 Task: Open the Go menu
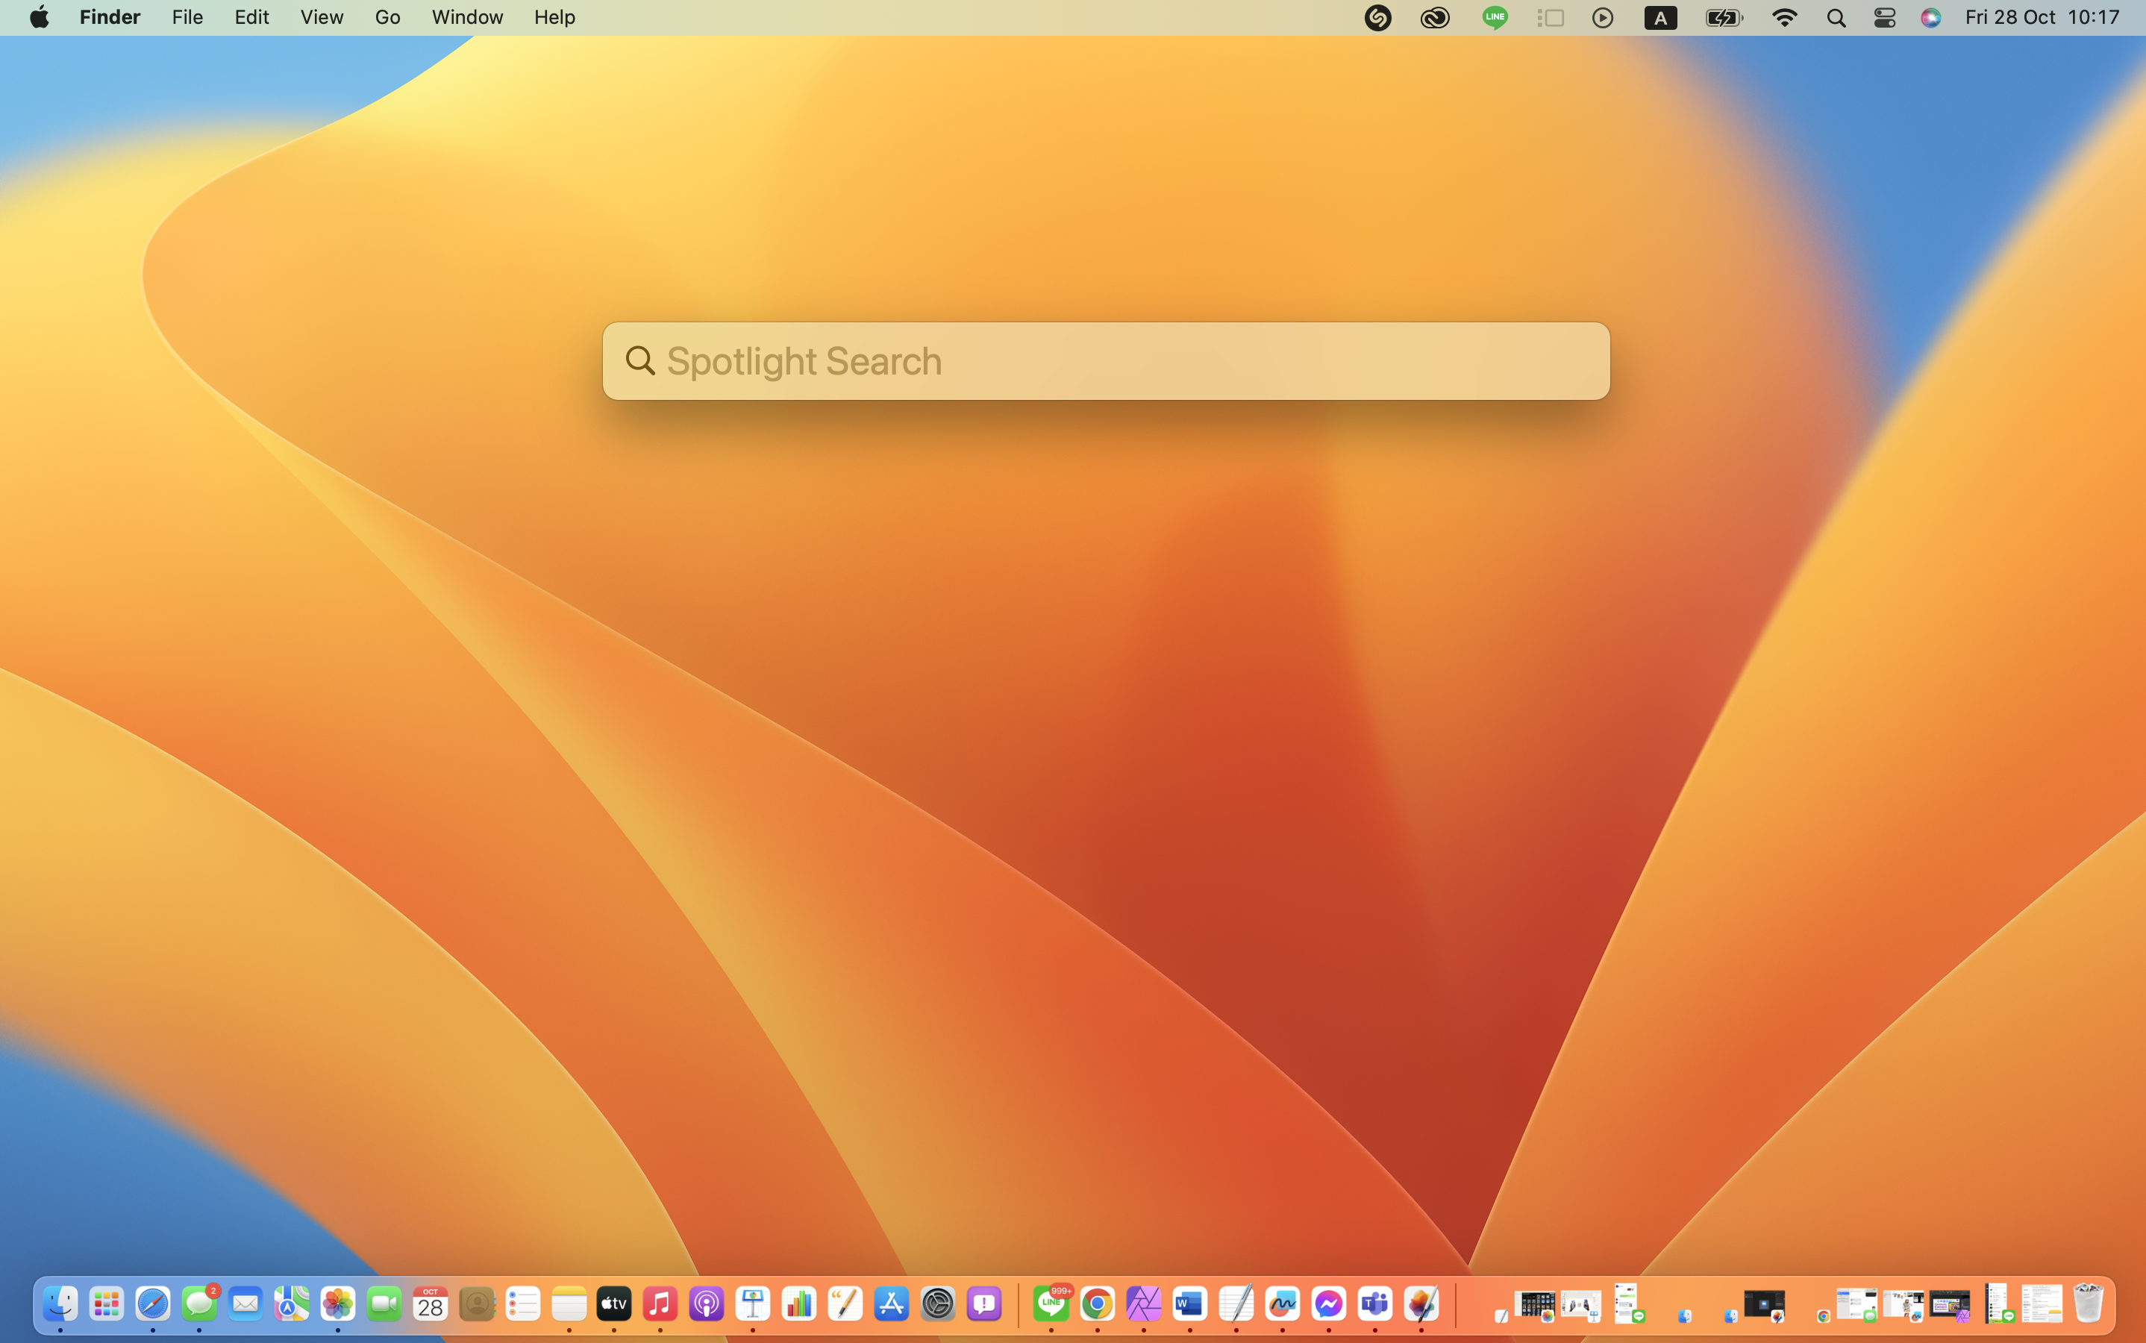tap(387, 18)
